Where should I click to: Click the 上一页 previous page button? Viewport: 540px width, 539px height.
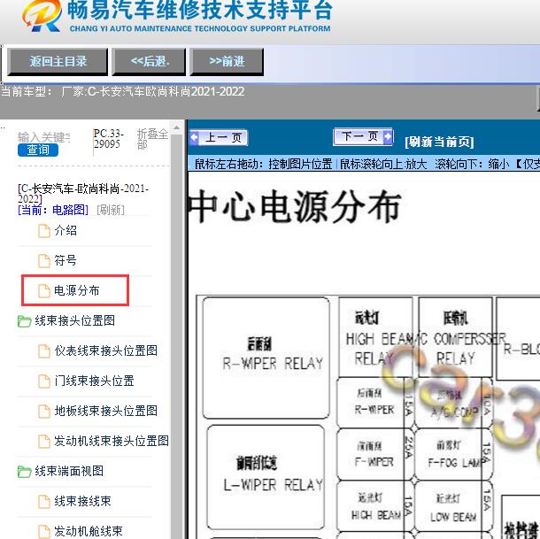click(219, 138)
